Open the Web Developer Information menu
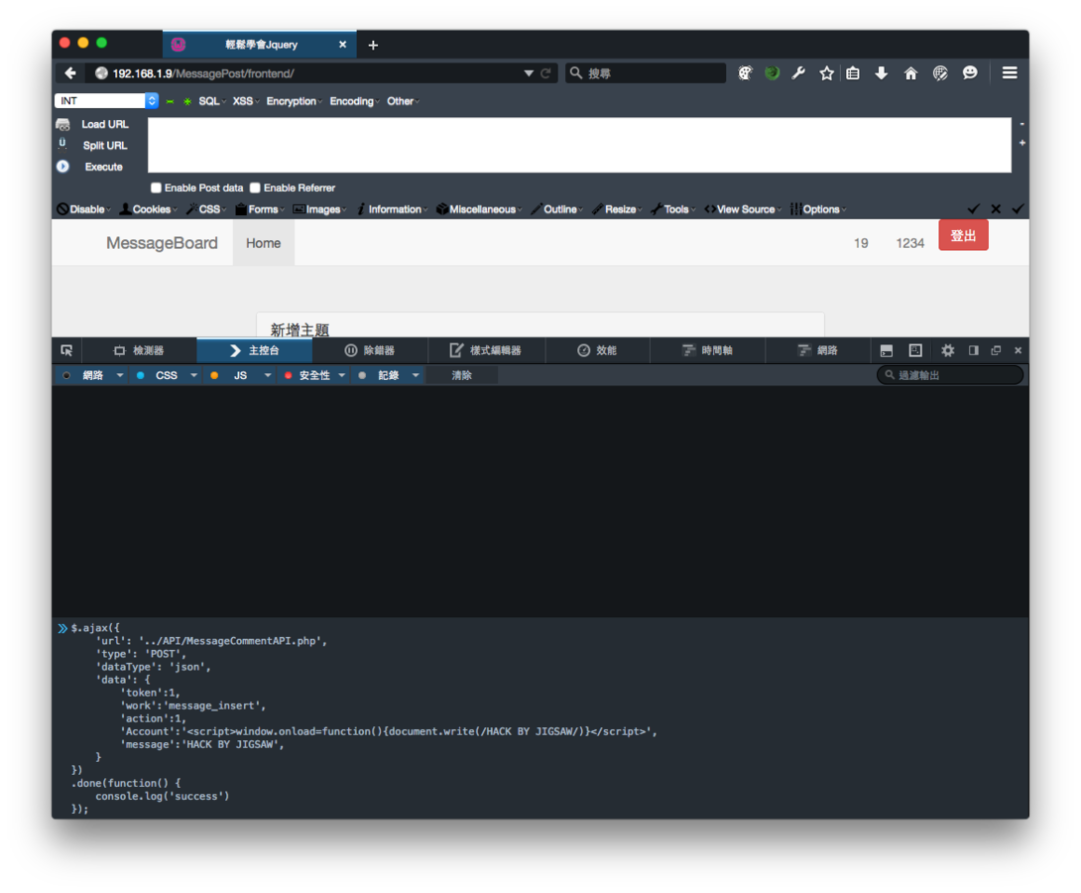Image resolution: width=1081 pixels, height=893 pixels. coord(392,209)
